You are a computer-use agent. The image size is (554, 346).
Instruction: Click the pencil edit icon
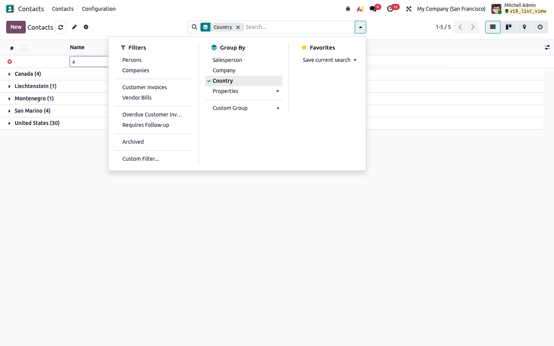74,27
